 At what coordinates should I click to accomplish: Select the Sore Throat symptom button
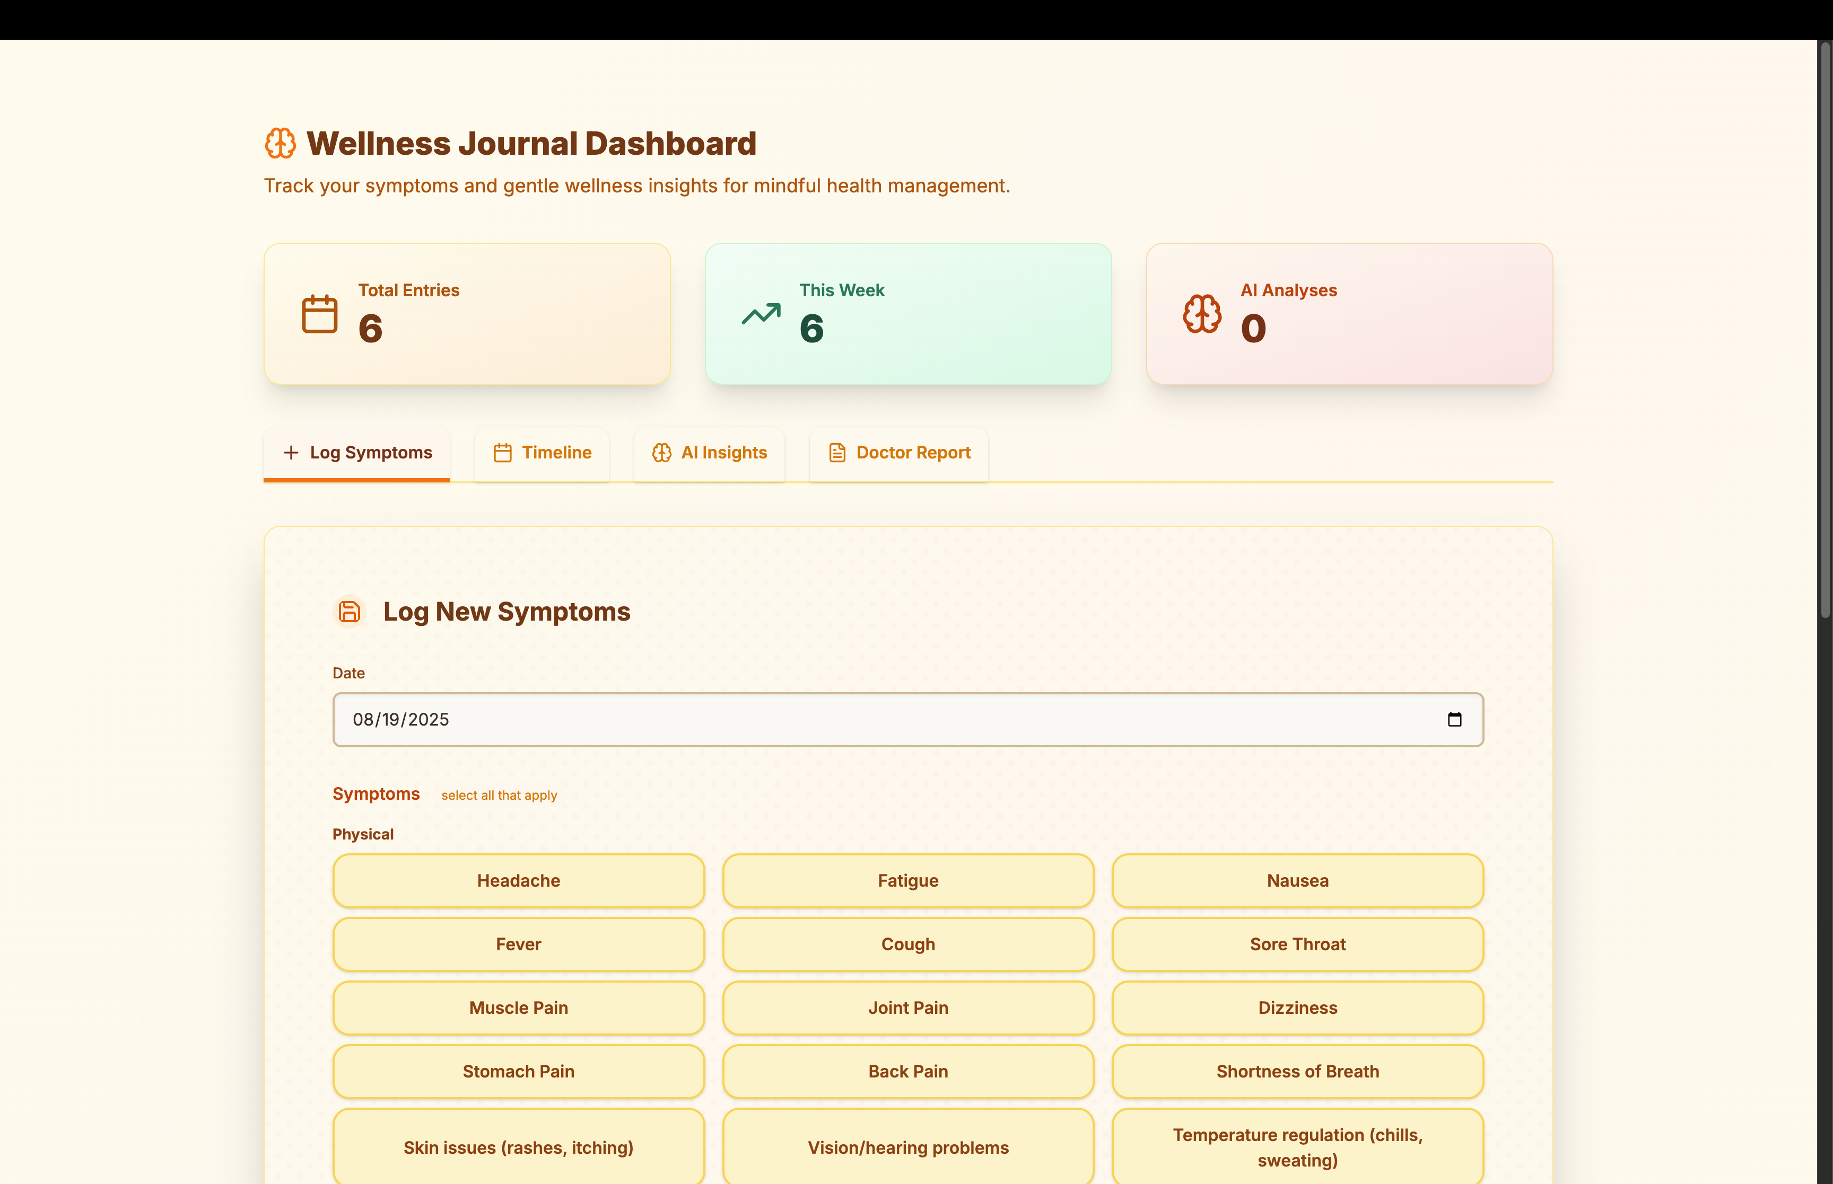pyautogui.click(x=1297, y=945)
